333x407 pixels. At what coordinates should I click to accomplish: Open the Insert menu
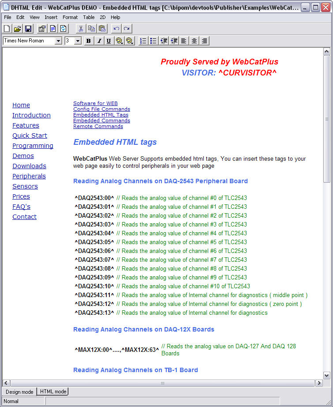tap(51, 17)
